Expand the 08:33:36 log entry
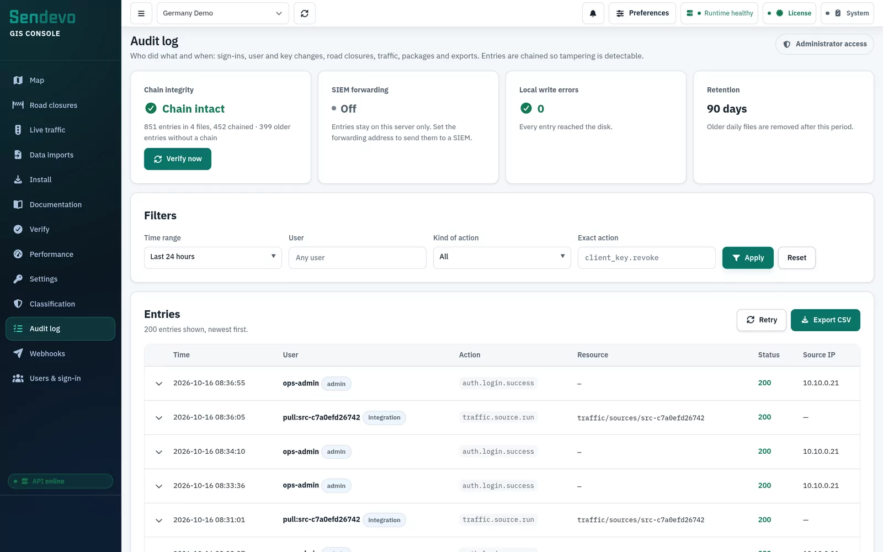The height and width of the screenshot is (552, 883). 159,486
